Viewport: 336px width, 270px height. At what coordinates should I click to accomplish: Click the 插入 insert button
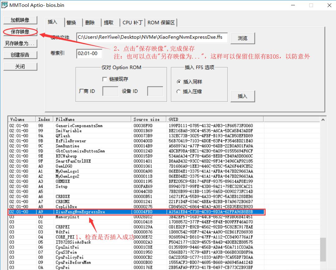pos(242,96)
